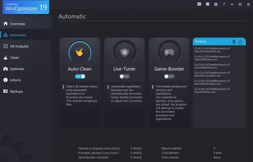Open help with the question mark icon
253x162 pixels.
click(x=224, y=4)
